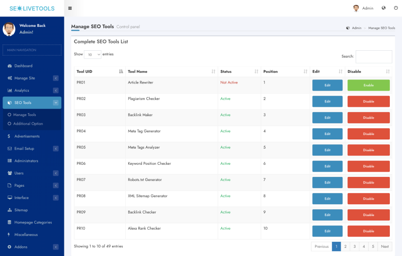The image size is (402, 256).
Task: Click the SEO LiveTools logo
Action: pos(32,8)
